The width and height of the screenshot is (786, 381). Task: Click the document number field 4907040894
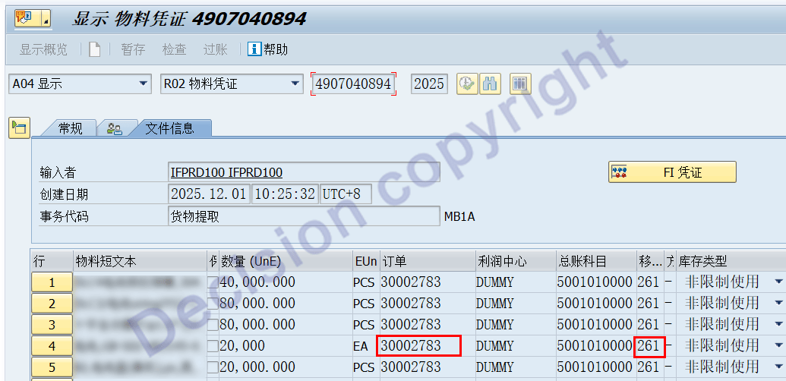click(353, 84)
